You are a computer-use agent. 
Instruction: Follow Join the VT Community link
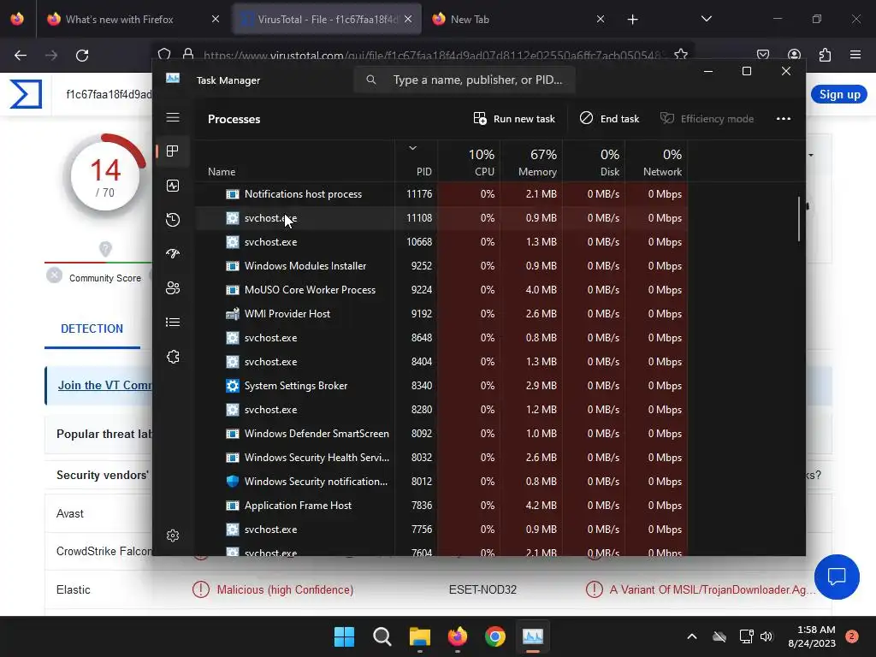click(105, 385)
